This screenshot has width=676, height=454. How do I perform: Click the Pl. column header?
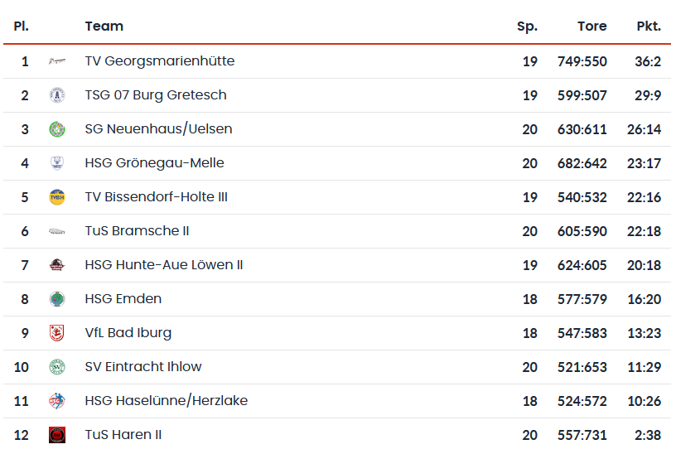point(22,27)
